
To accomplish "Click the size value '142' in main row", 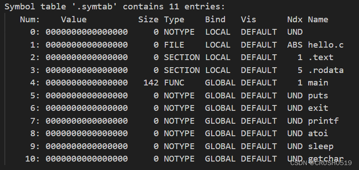I will [x=151, y=83].
